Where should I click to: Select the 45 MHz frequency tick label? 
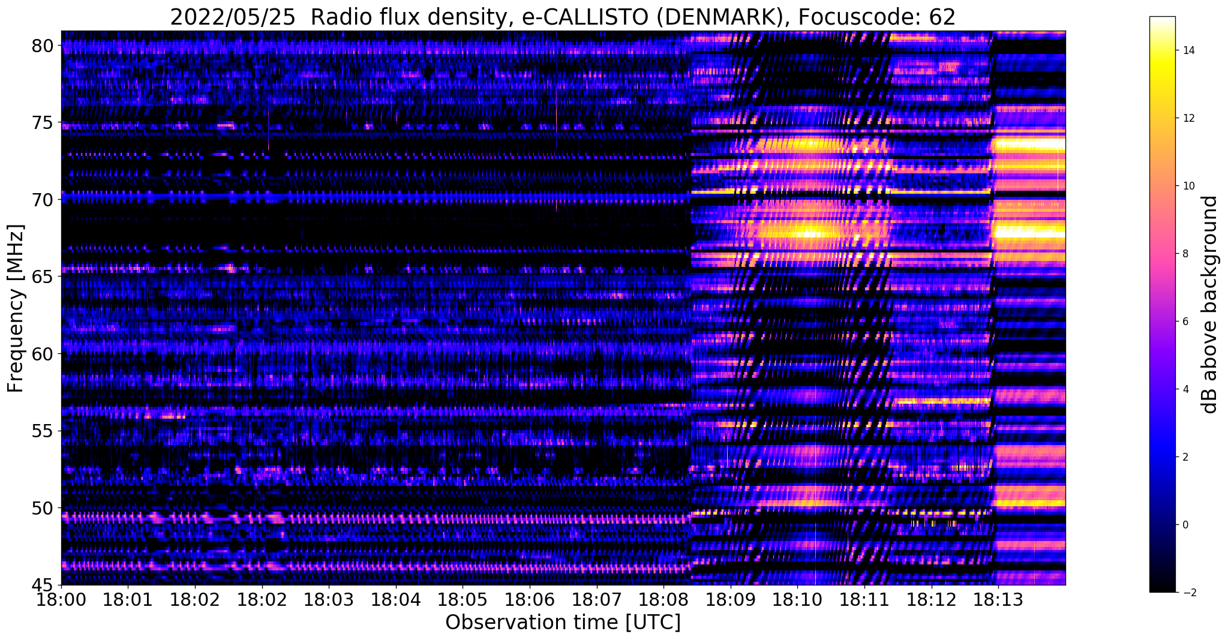point(44,585)
